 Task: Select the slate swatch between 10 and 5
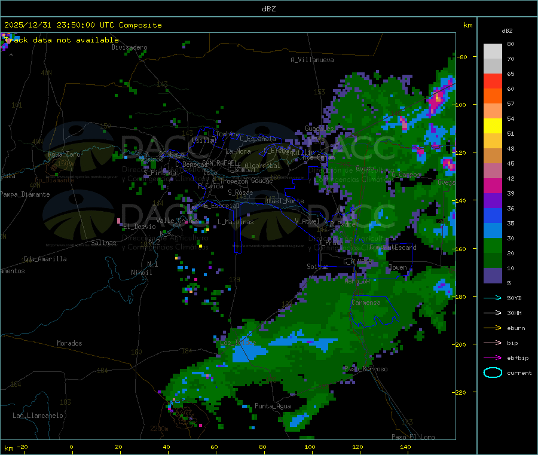point(493,276)
